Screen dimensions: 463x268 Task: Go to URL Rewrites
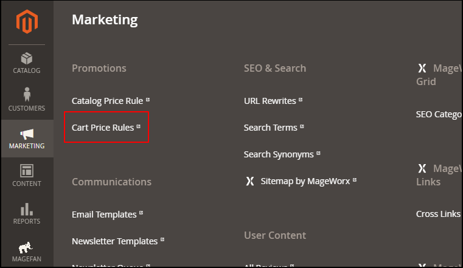click(x=270, y=101)
